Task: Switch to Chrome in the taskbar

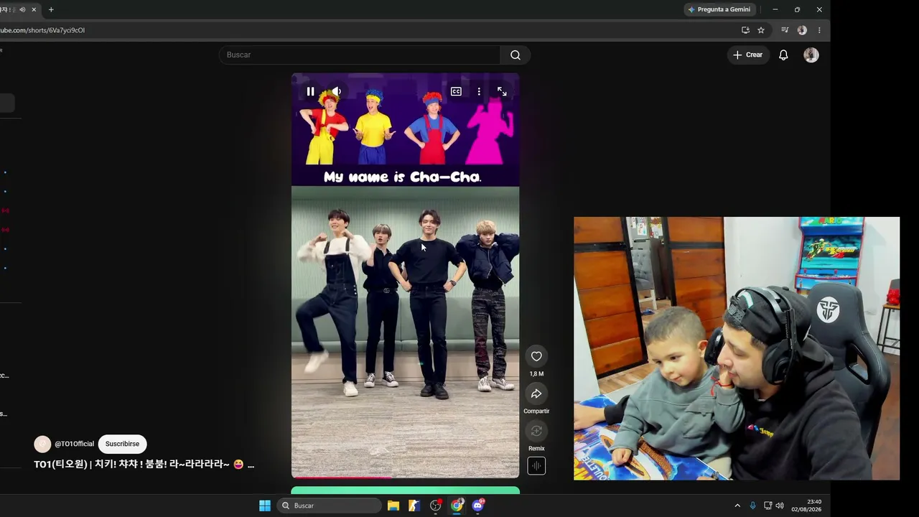Action: [457, 506]
